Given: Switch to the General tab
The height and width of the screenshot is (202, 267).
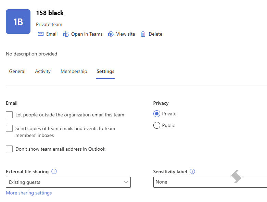Looking at the screenshot, I should [x=17, y=71].
